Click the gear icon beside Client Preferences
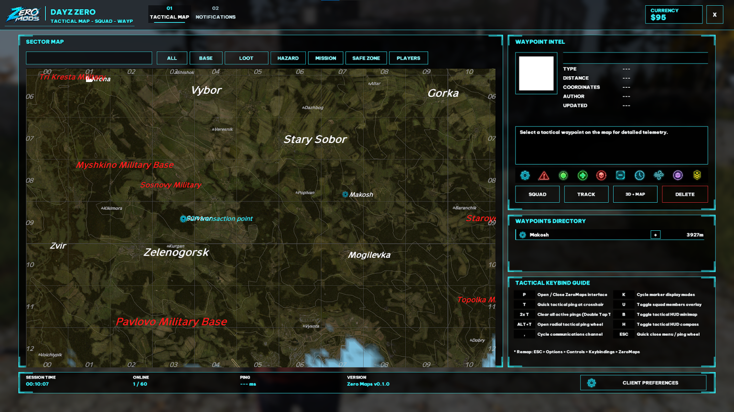This screenshot has height=412, width=734. click(592, 383)
